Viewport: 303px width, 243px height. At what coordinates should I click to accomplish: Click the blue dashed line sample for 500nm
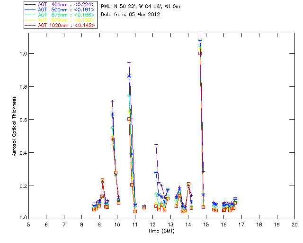(x=30, y=9)
